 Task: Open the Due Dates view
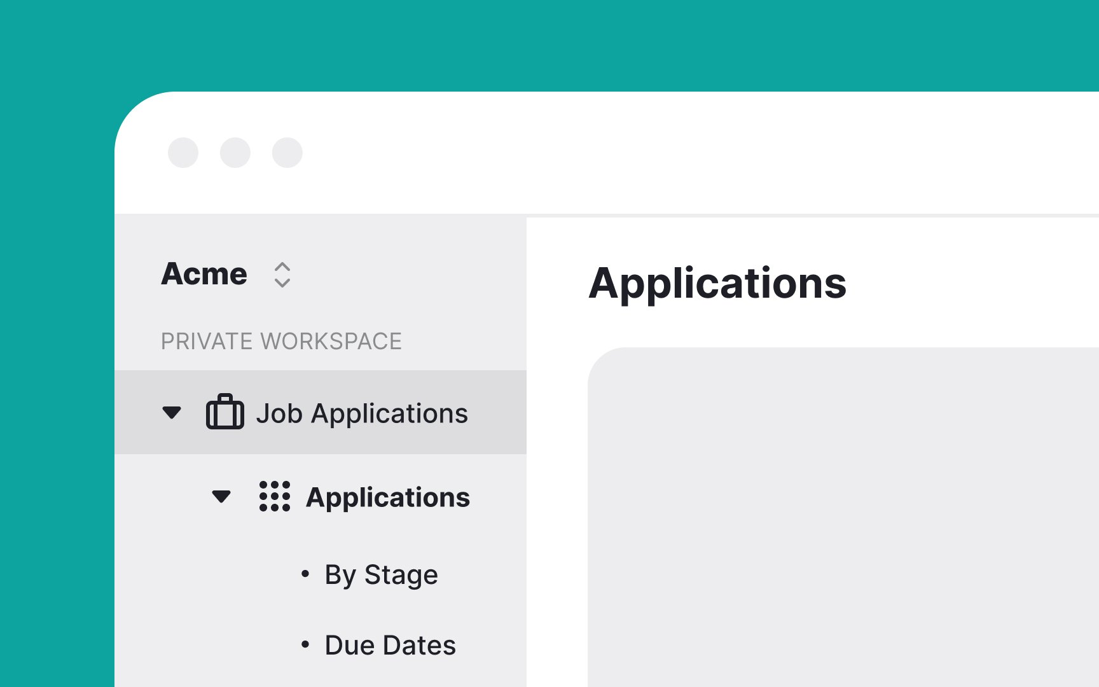[x=390, y=645]
